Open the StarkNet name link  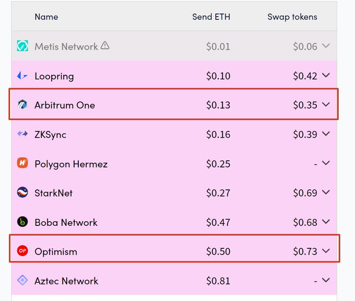pos(53,193)
